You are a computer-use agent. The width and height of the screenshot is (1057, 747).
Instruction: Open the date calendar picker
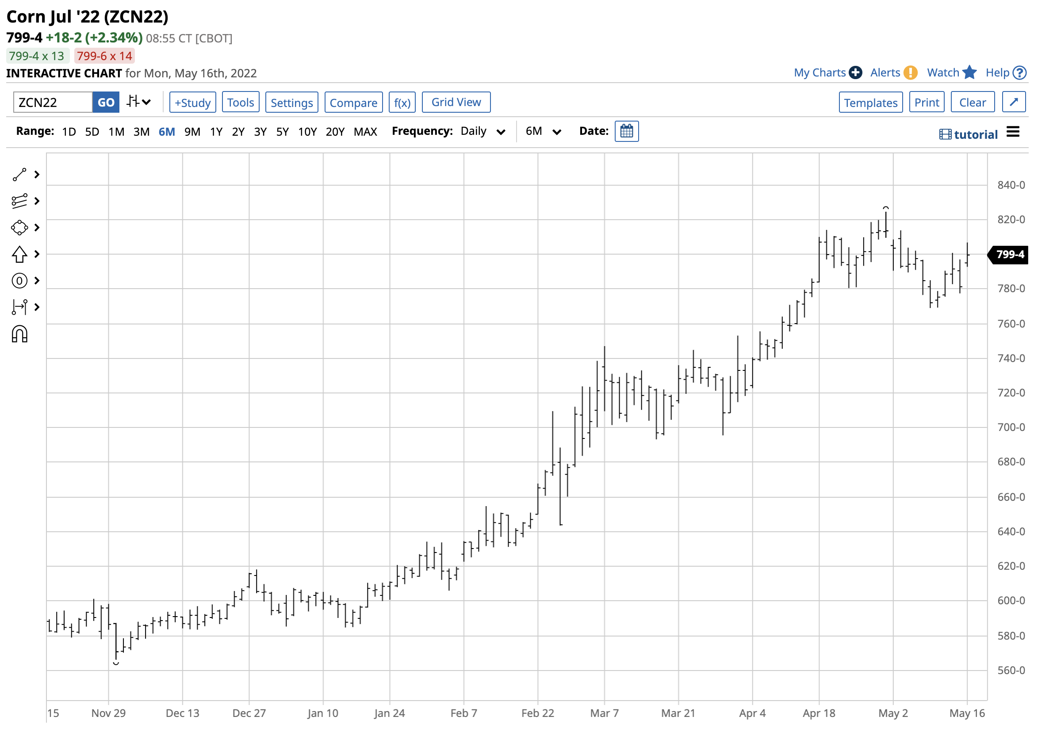tap(627, 132)
